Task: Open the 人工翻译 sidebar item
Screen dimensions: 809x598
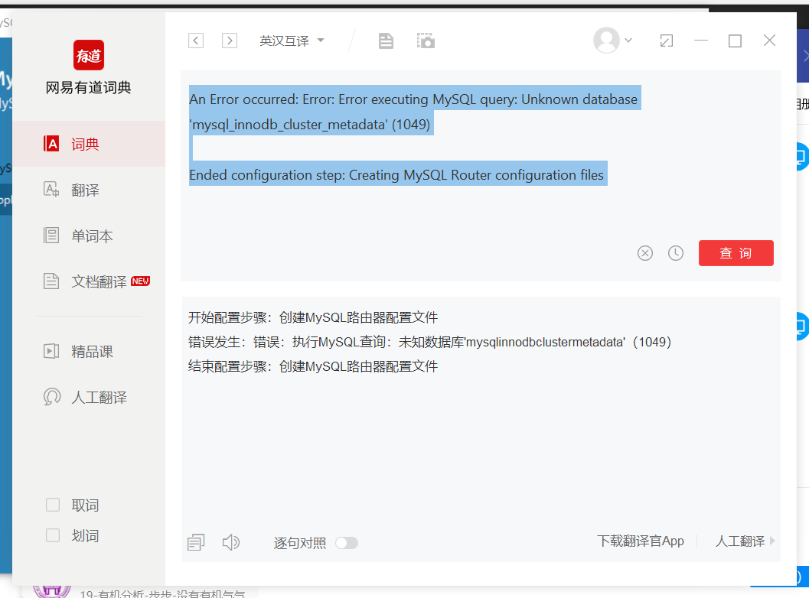Action: point(89,398)
